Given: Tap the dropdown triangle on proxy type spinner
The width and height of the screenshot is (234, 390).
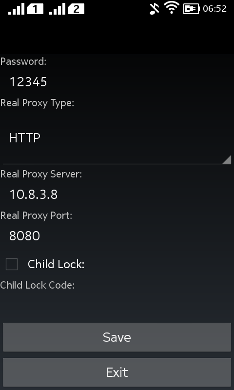Looking at the screenshot, I should tap(227, 159).
